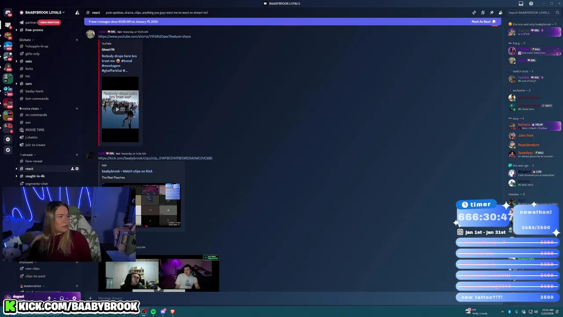Click react channel invite icon

73,169
